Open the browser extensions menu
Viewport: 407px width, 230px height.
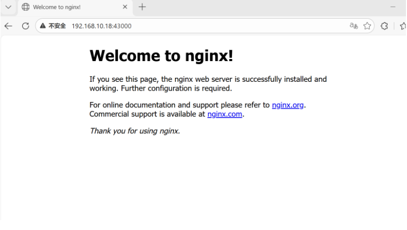384,26
